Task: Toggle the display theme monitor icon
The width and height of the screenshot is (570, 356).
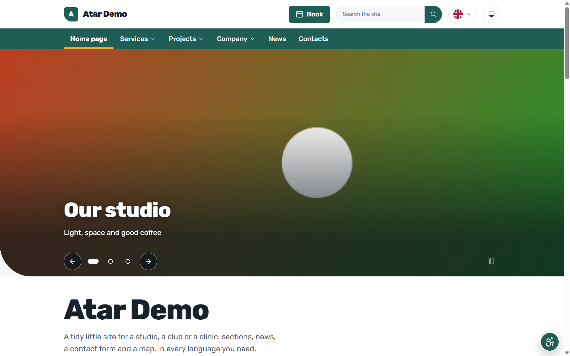Action: click(491, 14)
